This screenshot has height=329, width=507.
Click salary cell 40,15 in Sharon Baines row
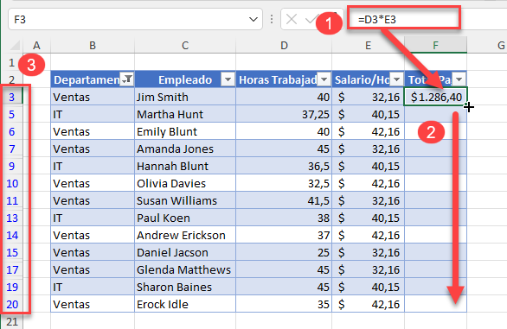point(368,287)
